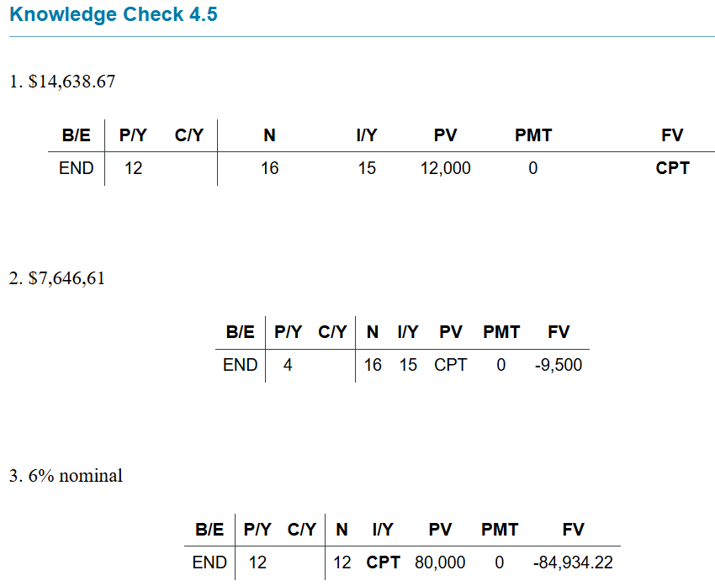Screen dimensions: 715x586
Task: Click the C/Y header in first table
Action: pos(188,135)
